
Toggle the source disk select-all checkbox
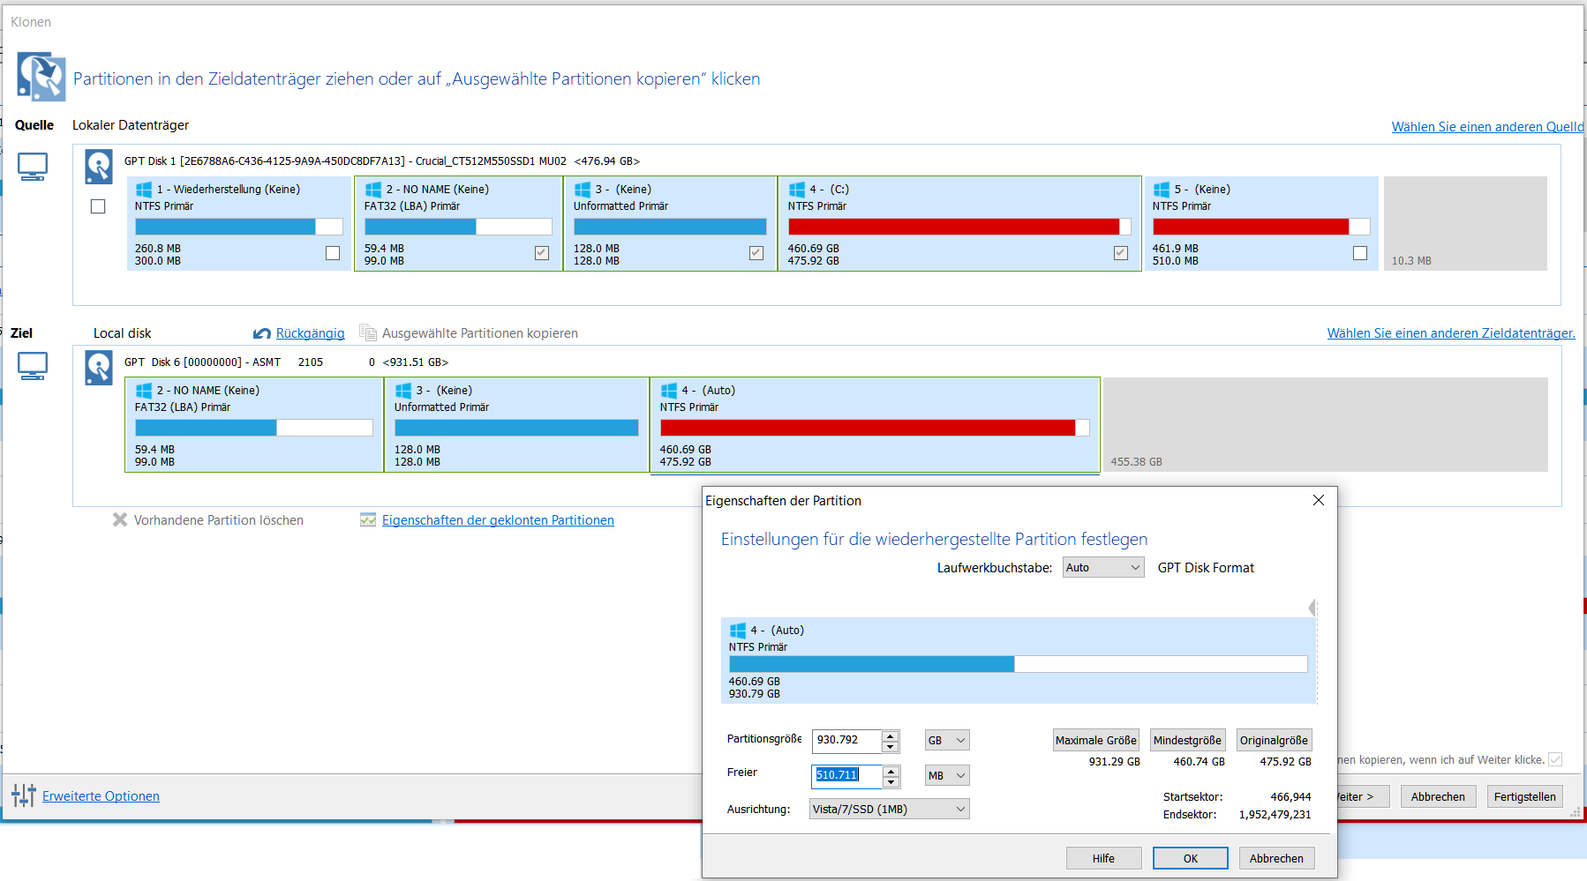click(x=98, y=206)
